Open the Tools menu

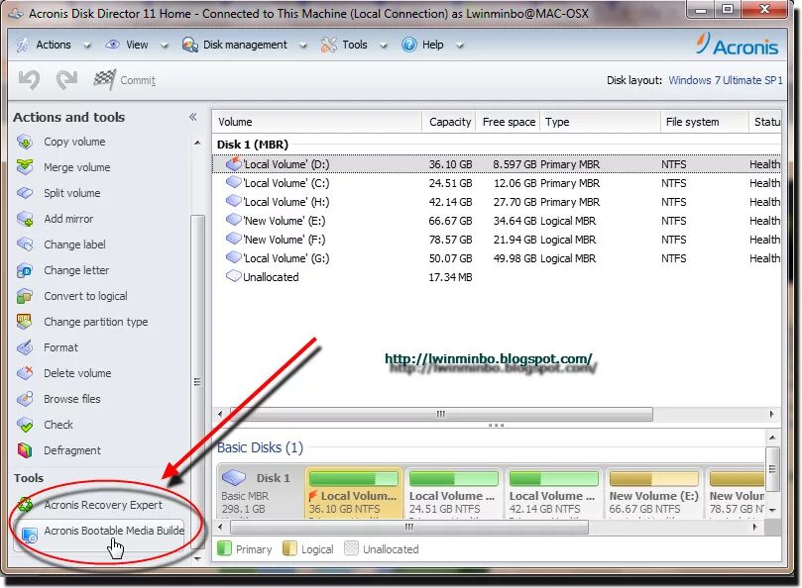pyautogui.click(x=355, y=45)
